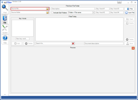138x100 pixels.
Task: Focus the Key Word #4 field
Action: pyautogui.click(x=117, y=12)
